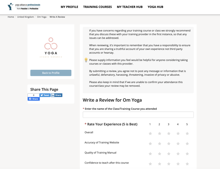Screen dimensions: 220x169
Task: Click the Om Yoga studio logo thumbnail
Action: [51, 47]
